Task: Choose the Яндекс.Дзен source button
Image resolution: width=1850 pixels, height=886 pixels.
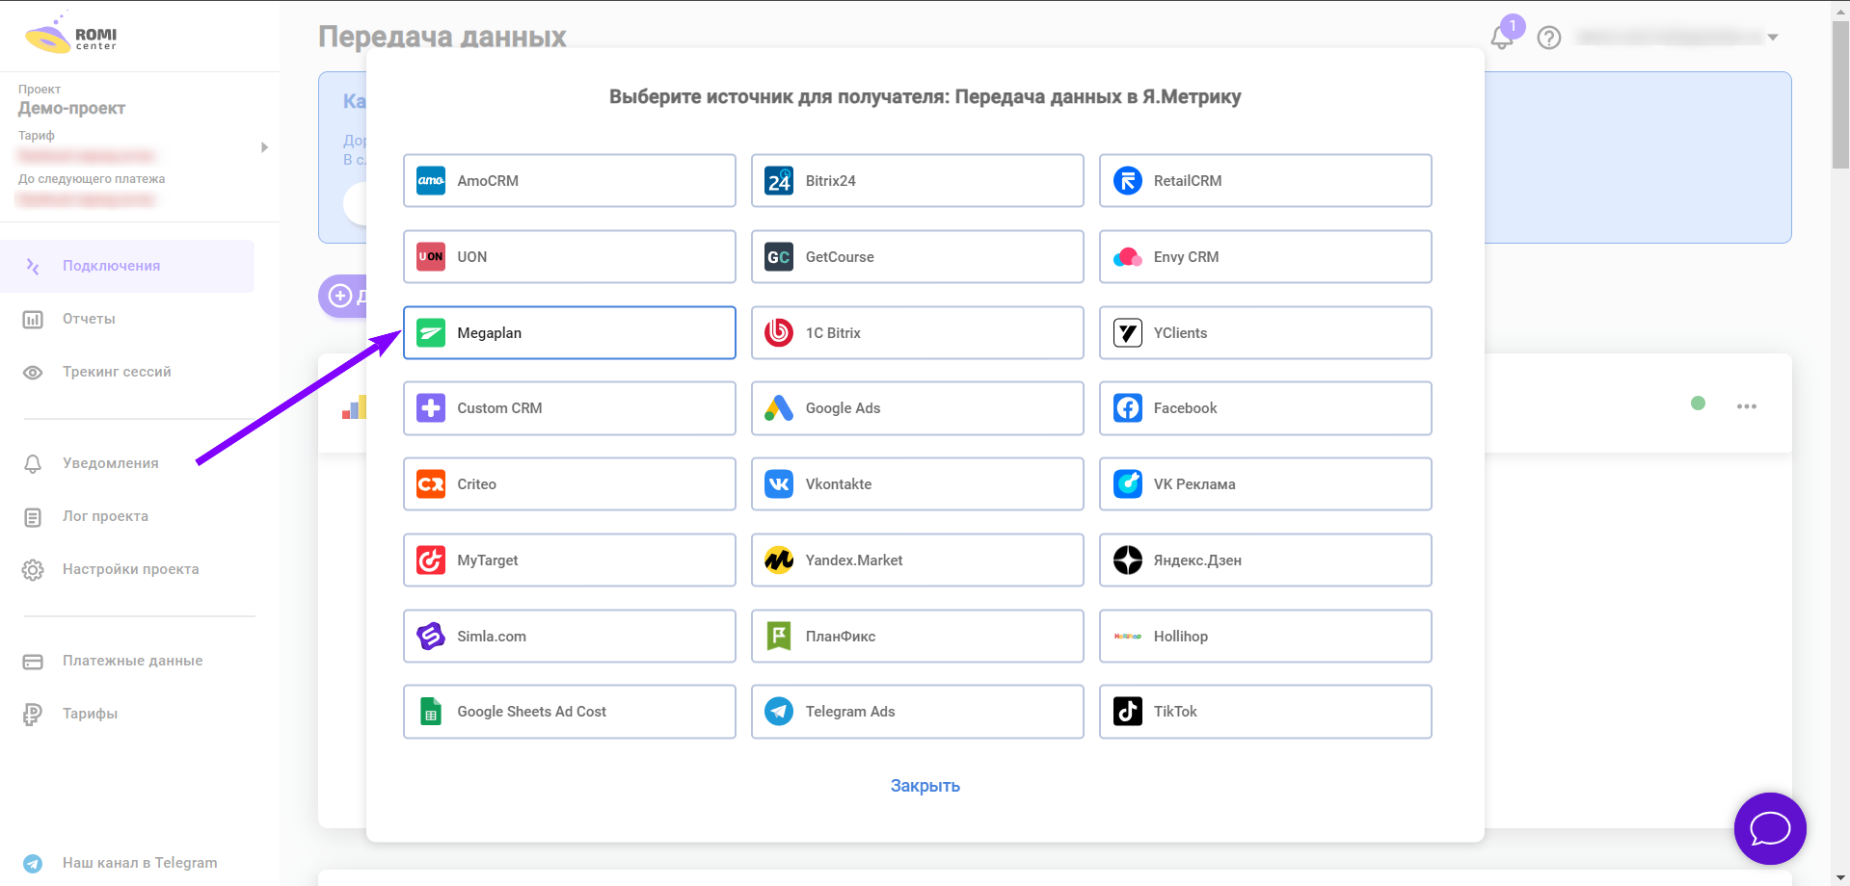Action: coord(1265,560)
